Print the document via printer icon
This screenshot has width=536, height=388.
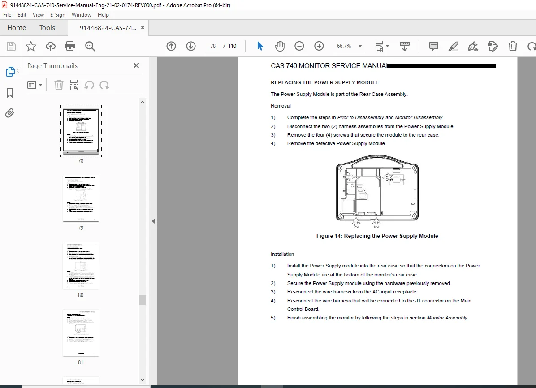point(70,46)
